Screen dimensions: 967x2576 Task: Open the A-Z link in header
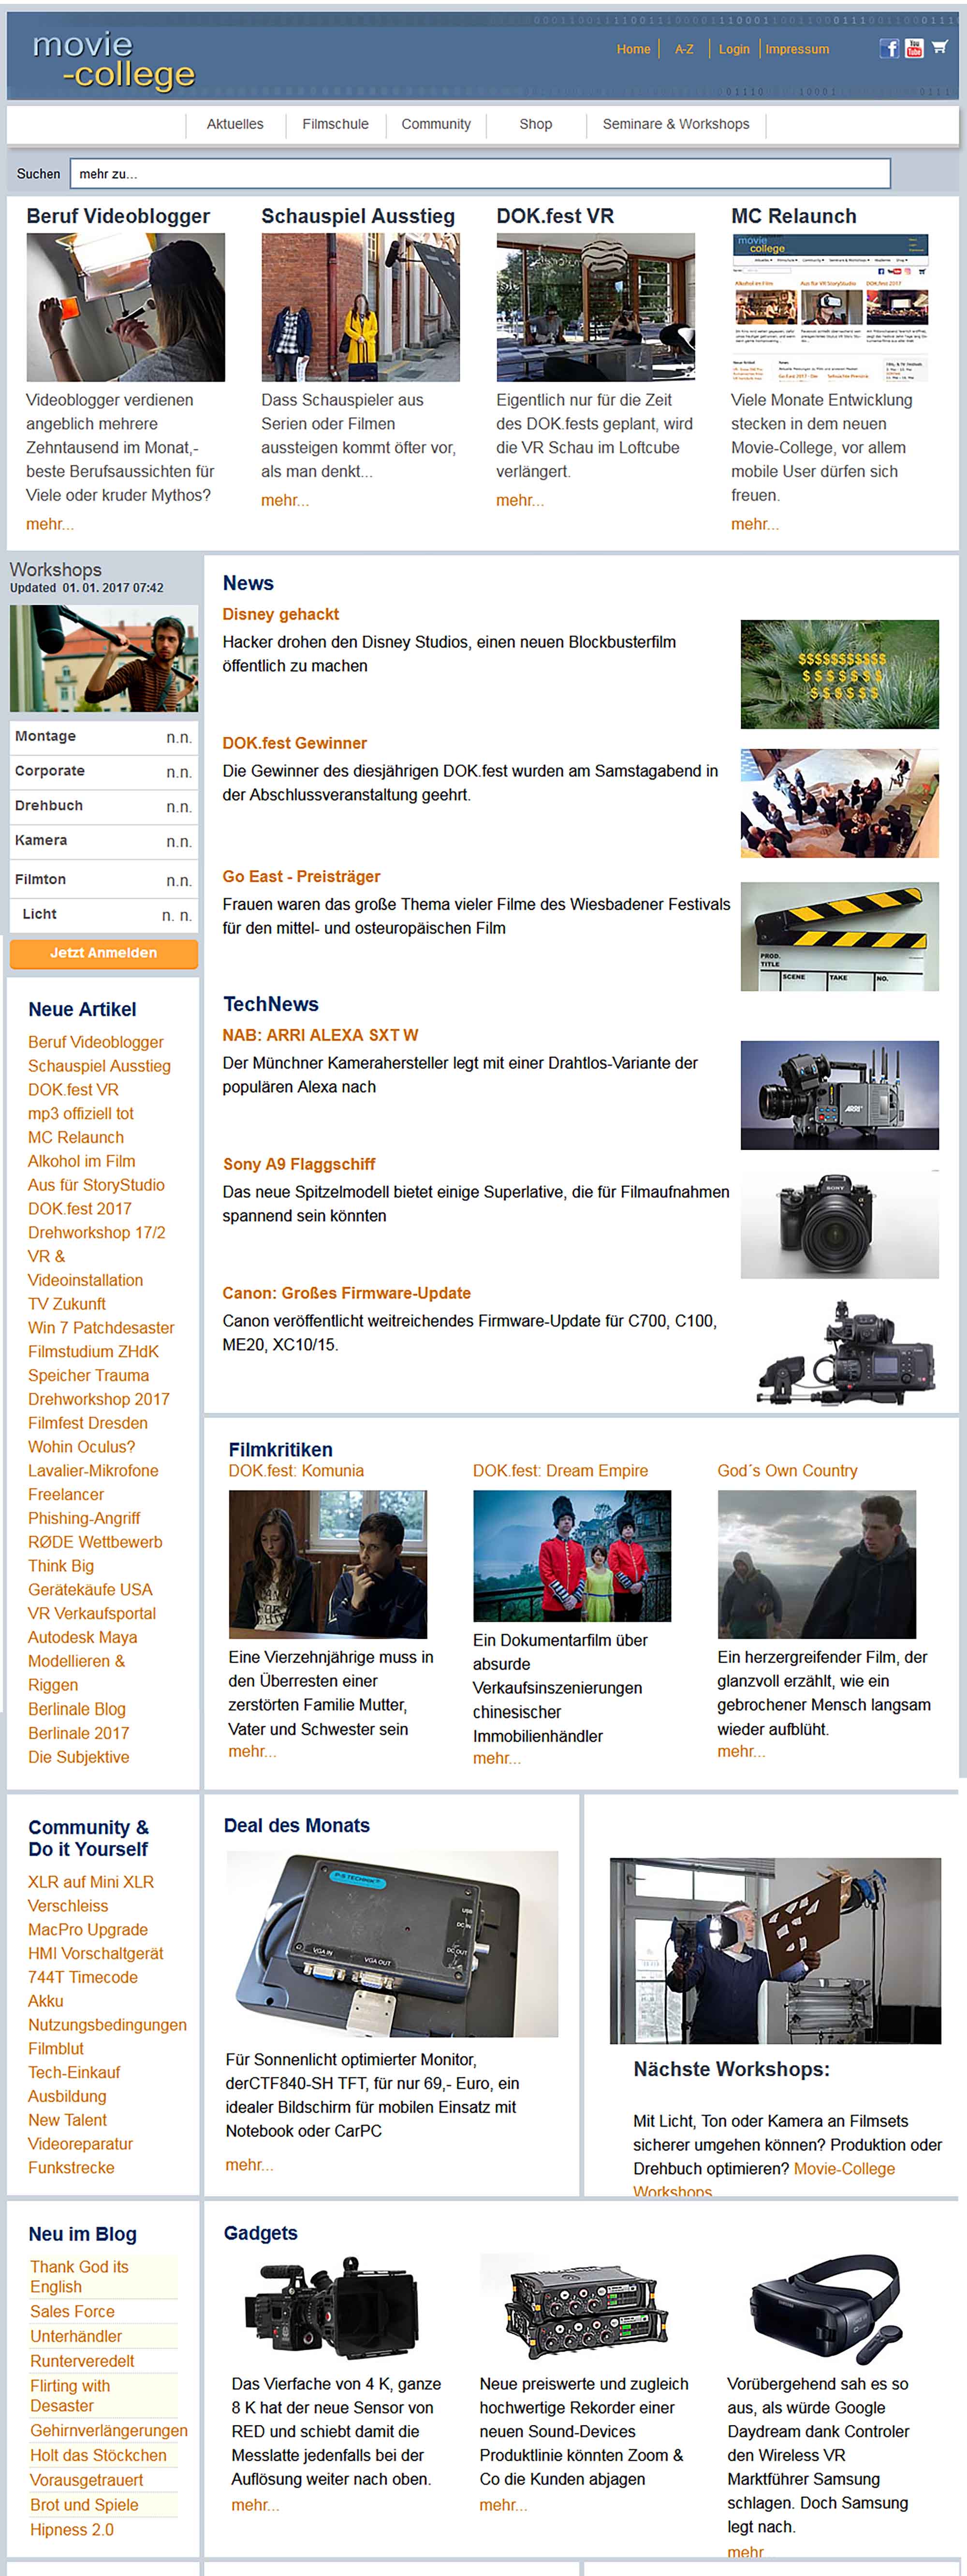(684, 49)
